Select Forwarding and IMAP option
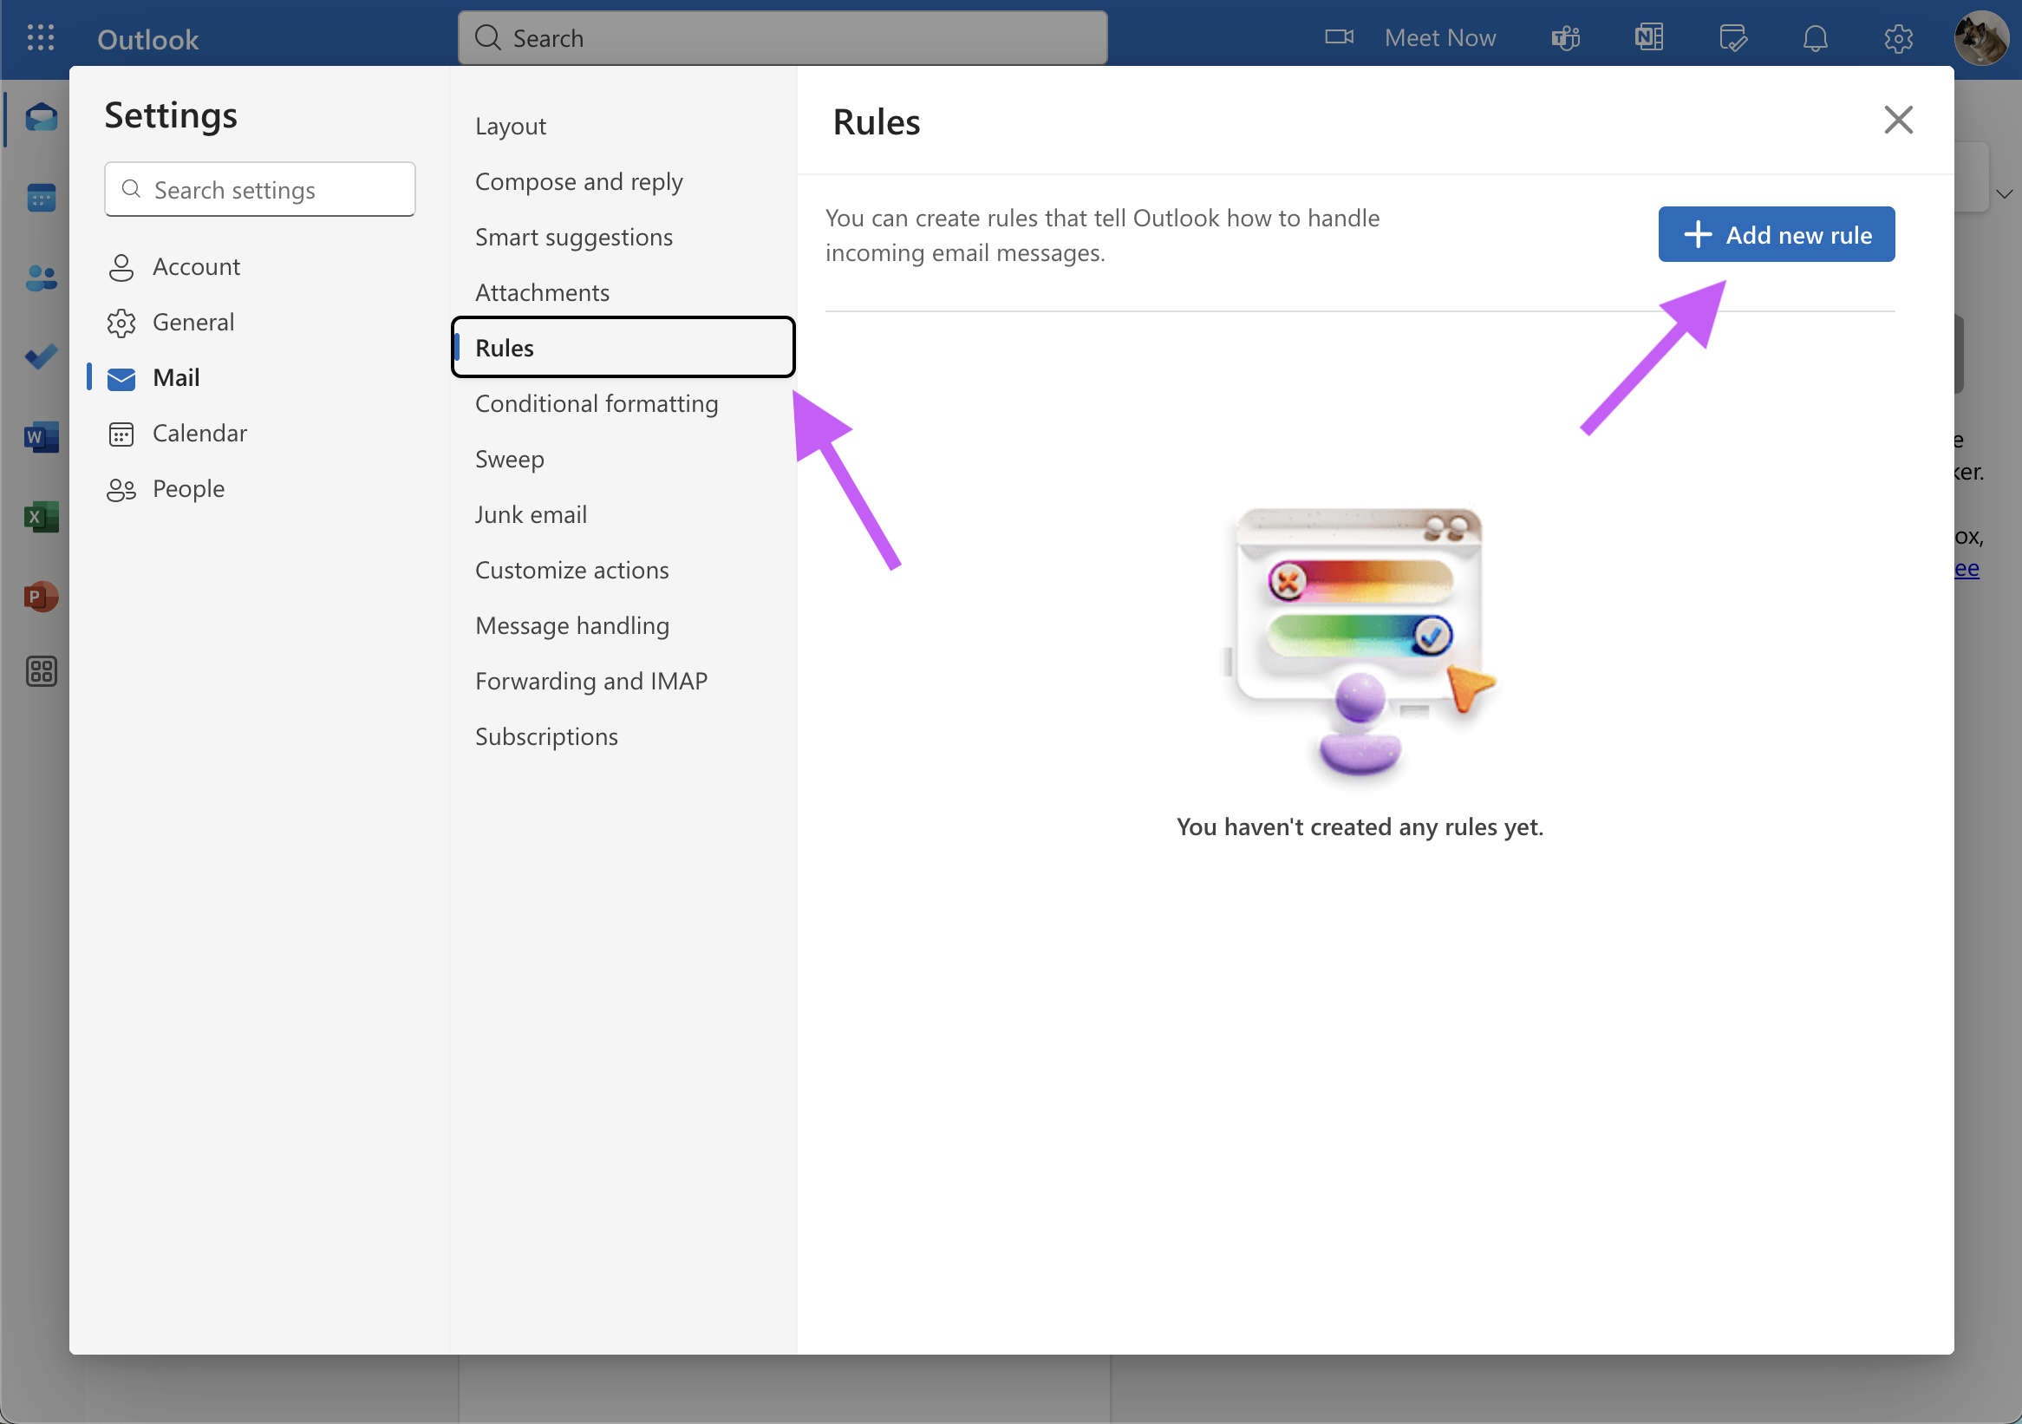 591,681
